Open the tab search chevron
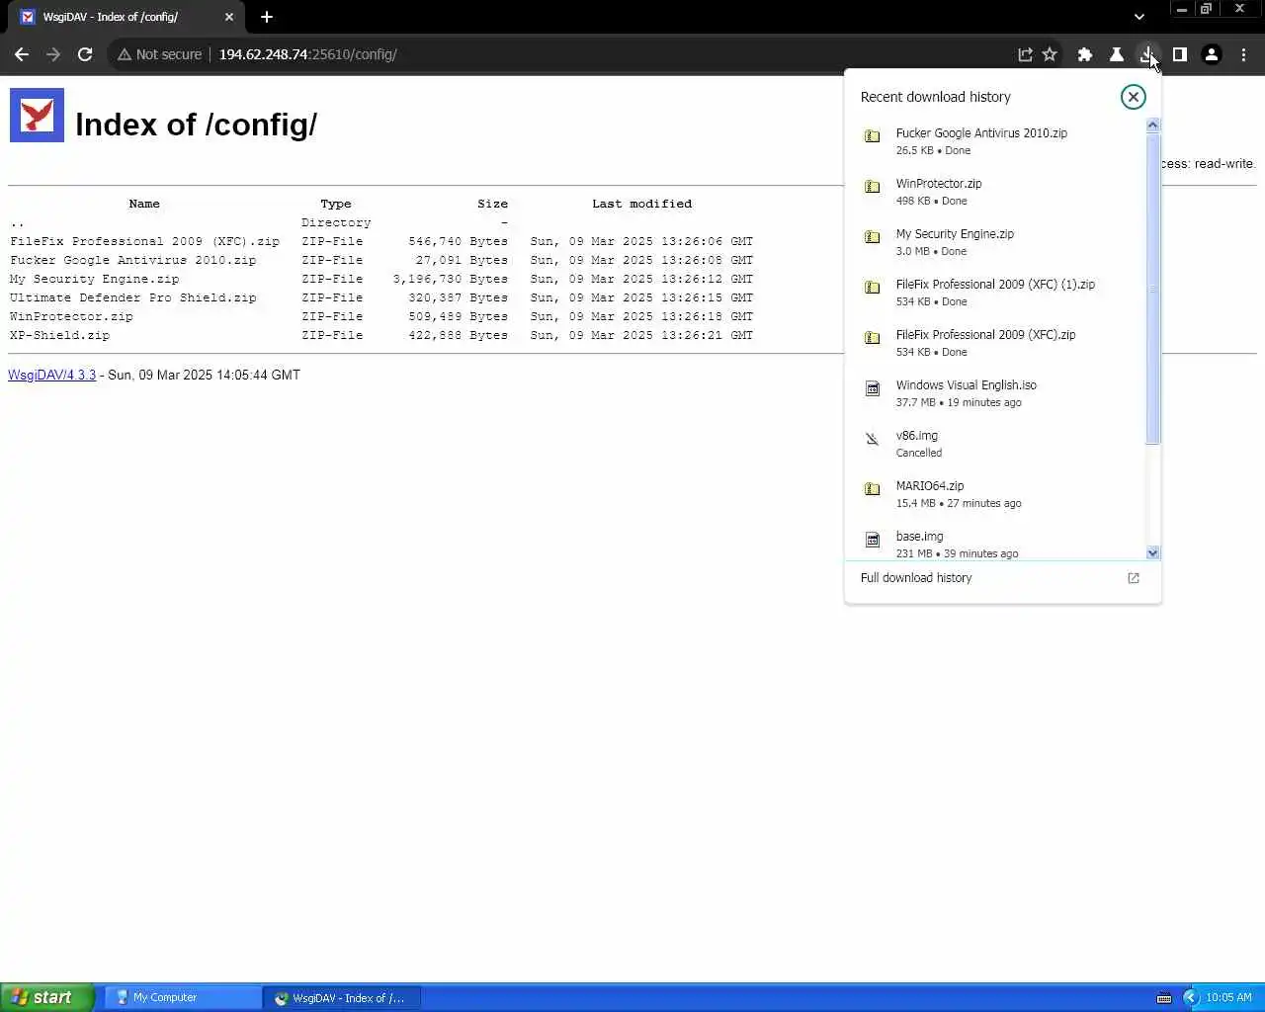The width and height of the screenshot is (1265, 1012). 1139,17
